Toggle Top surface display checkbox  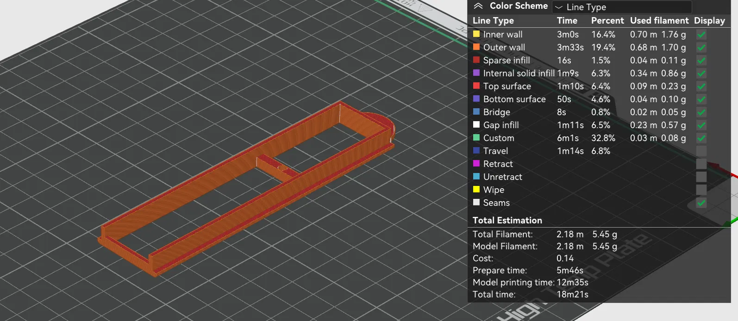(701, 86)
